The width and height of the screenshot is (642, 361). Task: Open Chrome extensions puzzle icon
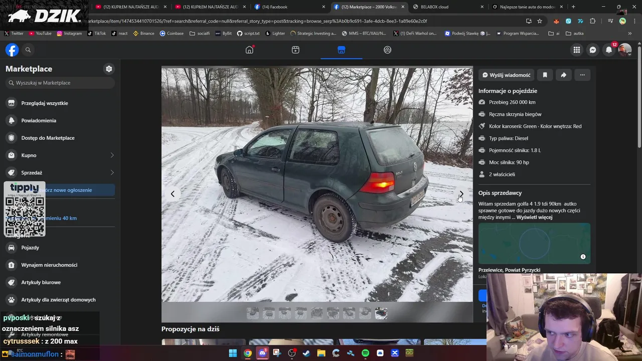pyautogui.click(x=593, y=21)
